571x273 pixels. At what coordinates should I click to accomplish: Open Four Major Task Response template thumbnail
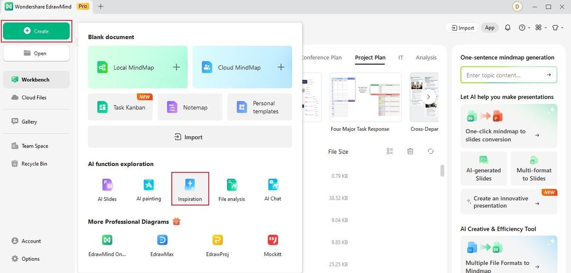(x=365, y=97)
